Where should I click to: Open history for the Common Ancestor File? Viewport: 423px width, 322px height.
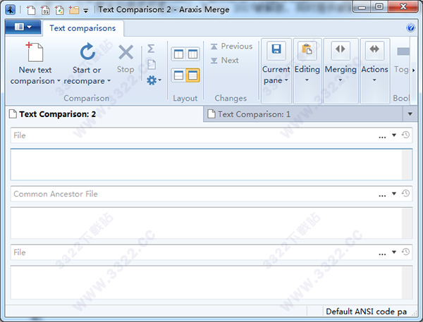(x=406, y=193)
